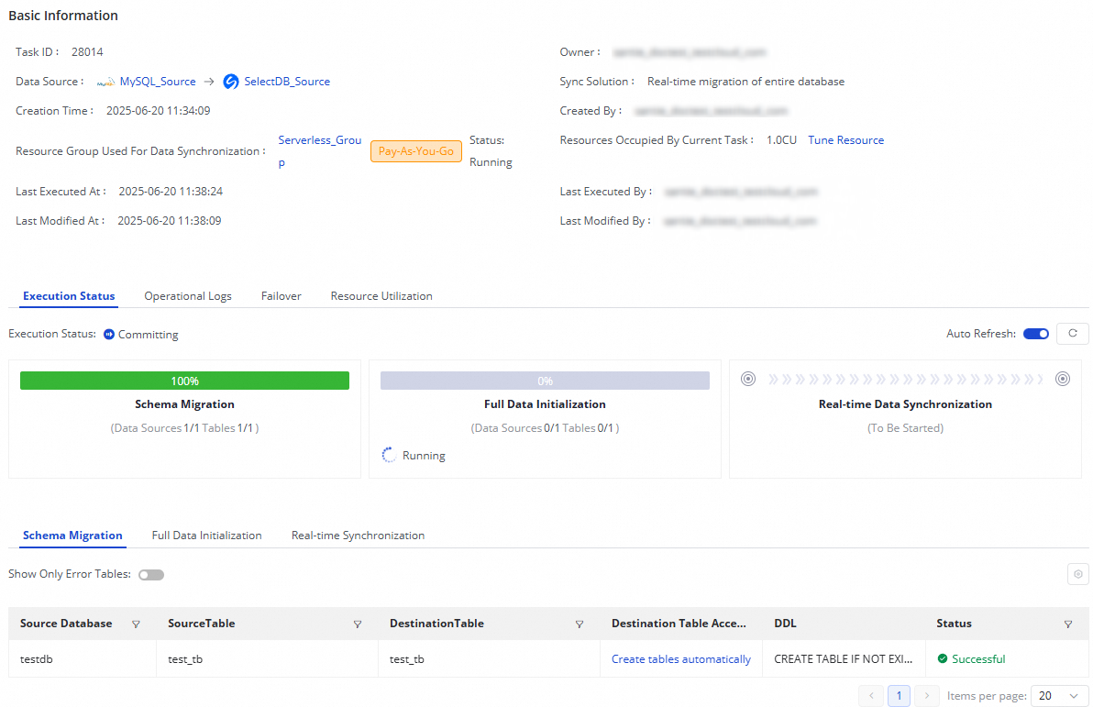Go to the next page arrow

928,696
